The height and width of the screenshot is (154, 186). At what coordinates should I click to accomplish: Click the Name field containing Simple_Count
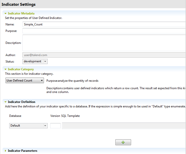104,24
